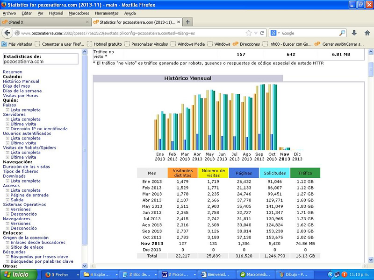Click the search magnifier icon
Viewport: 374px width, 280px height.
click(x=342, y=33)
